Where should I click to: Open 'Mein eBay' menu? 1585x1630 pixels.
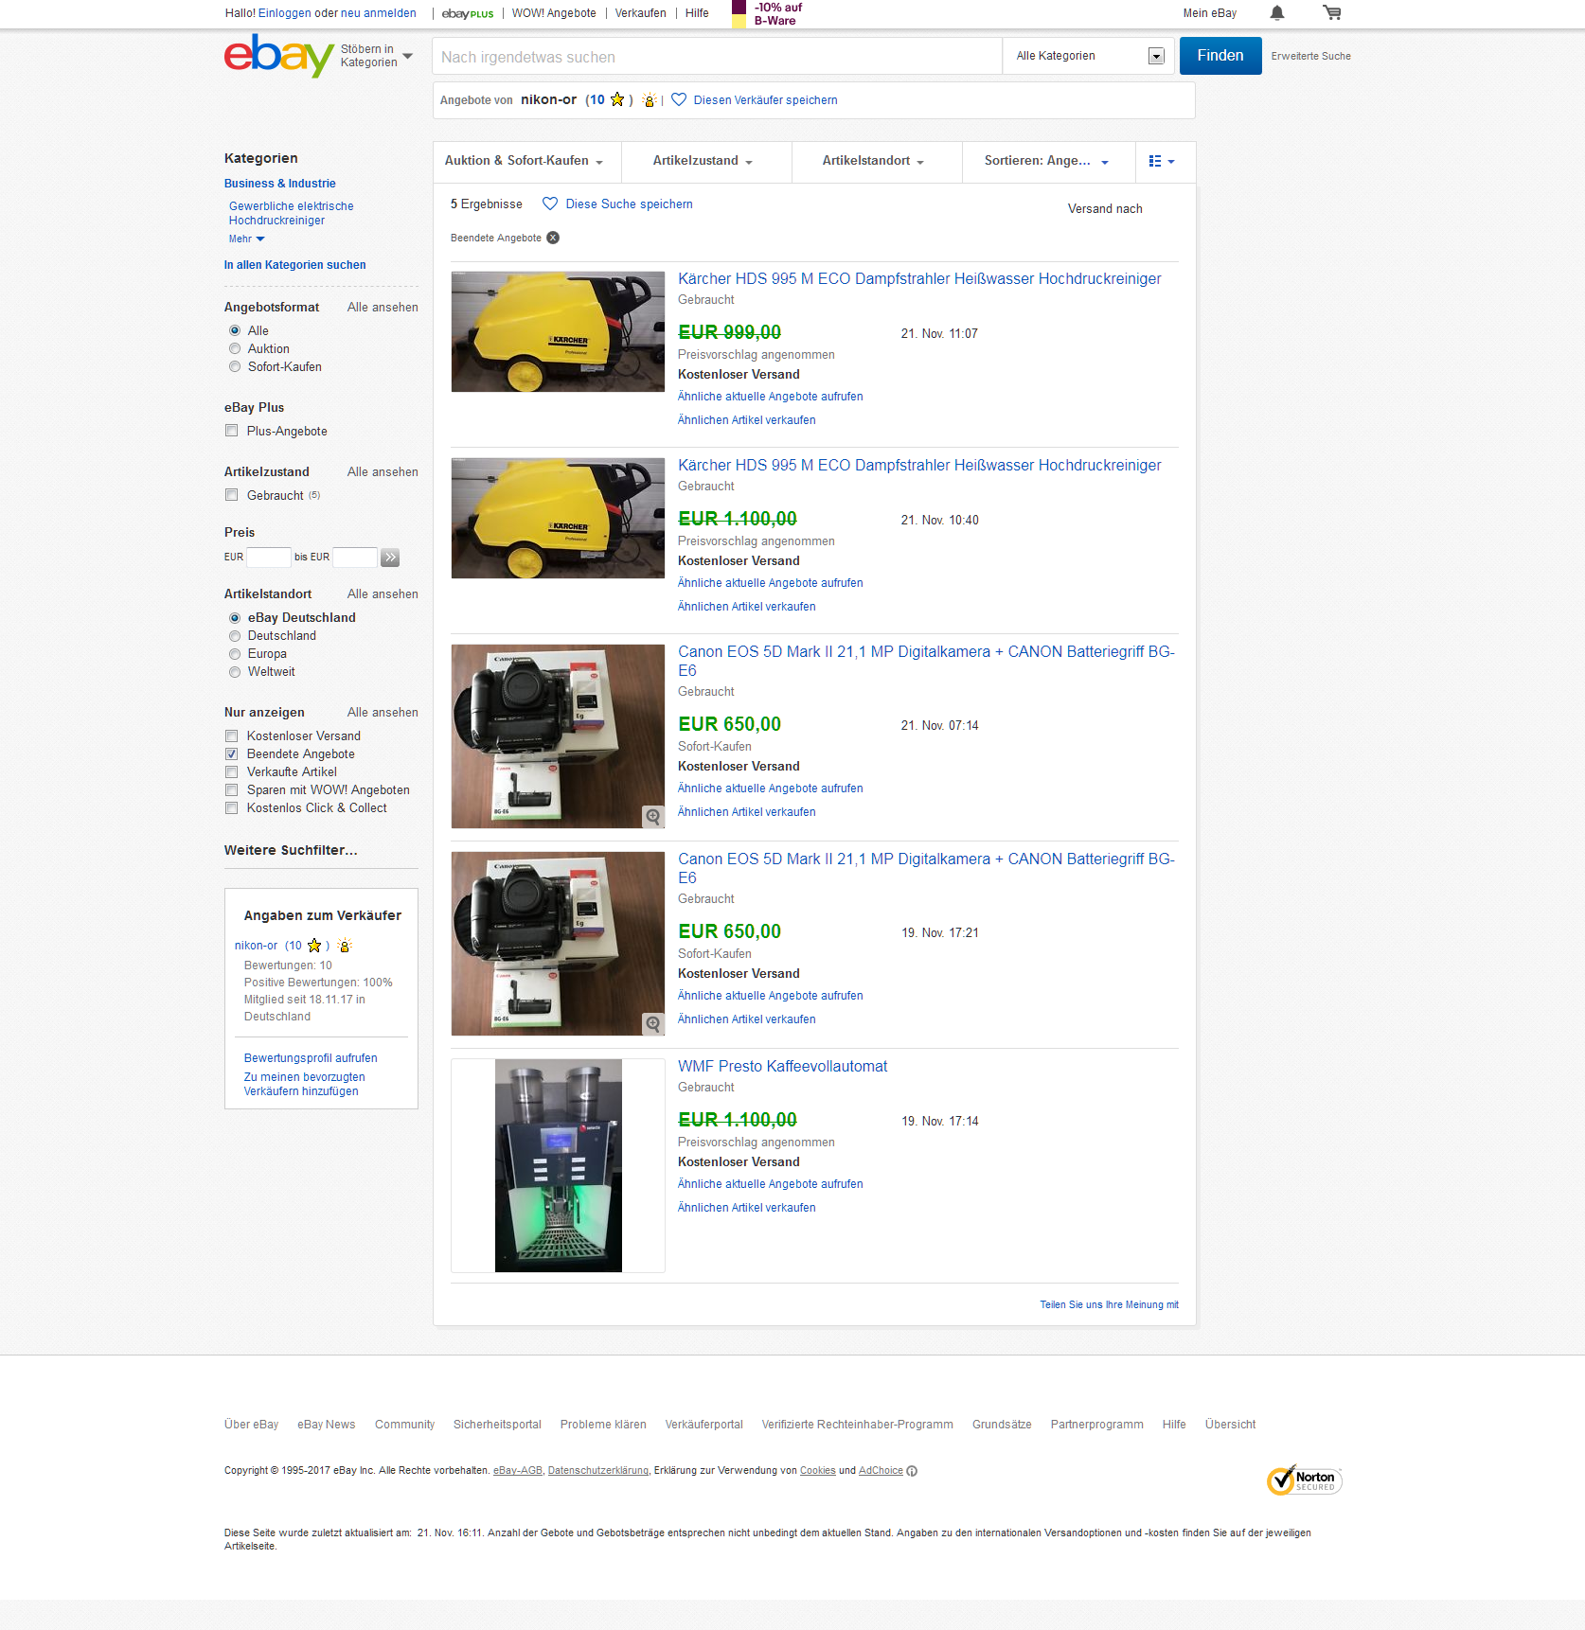click(1209, 13)
